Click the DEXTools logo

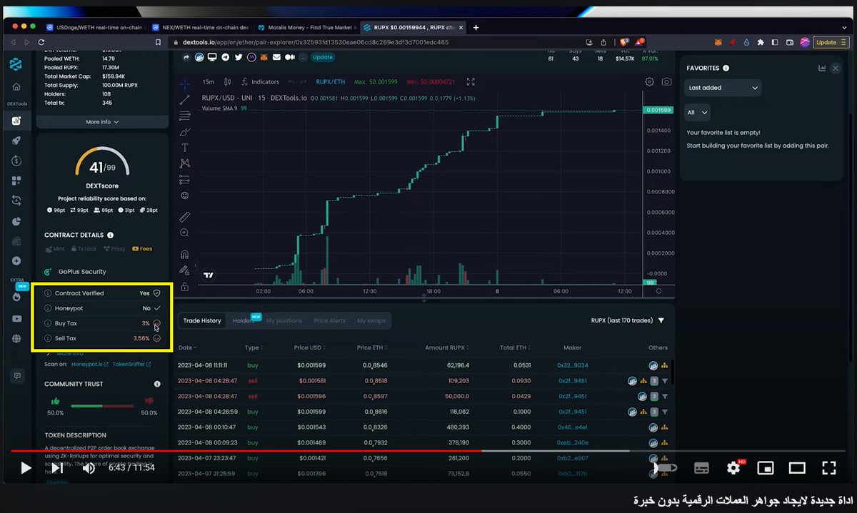(16, 64)
